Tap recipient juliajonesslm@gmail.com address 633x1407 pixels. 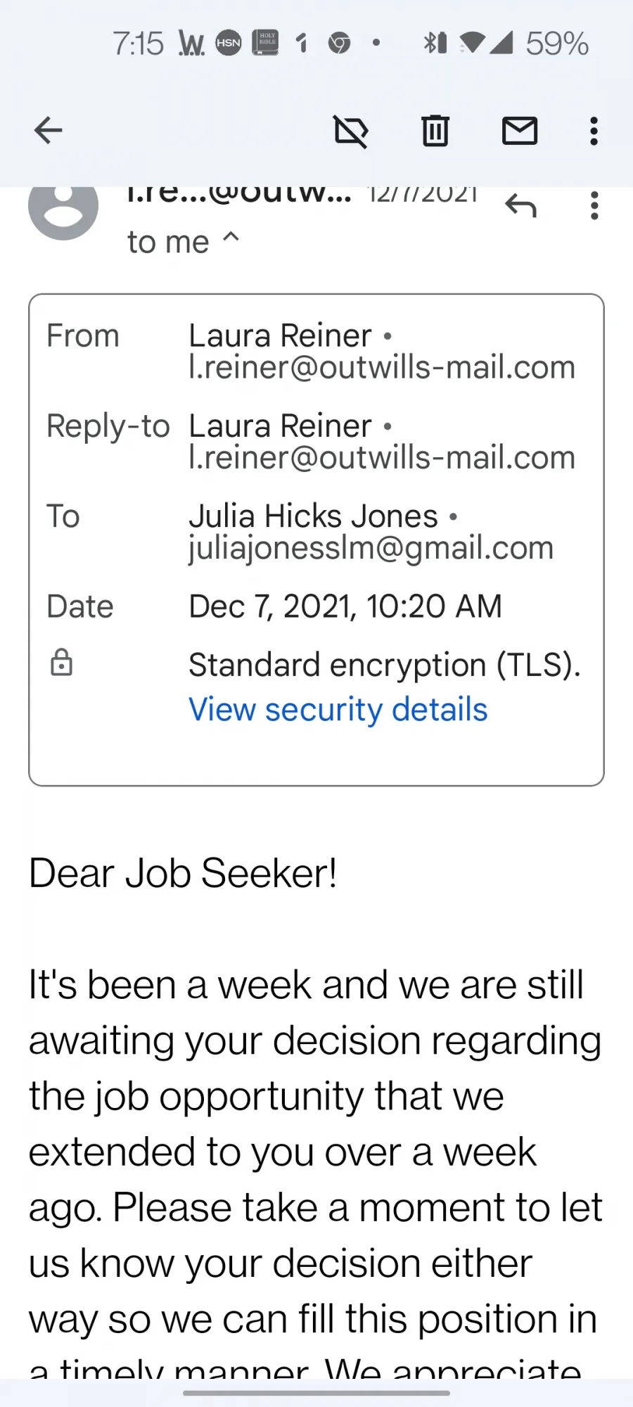click(371, 548)
